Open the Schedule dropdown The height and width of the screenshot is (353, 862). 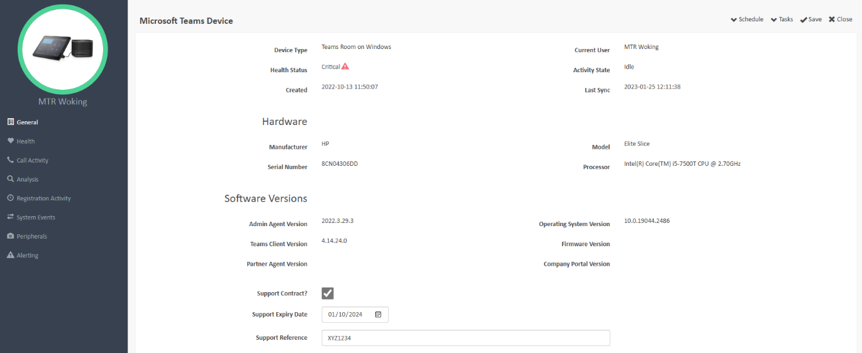(747, 19)
